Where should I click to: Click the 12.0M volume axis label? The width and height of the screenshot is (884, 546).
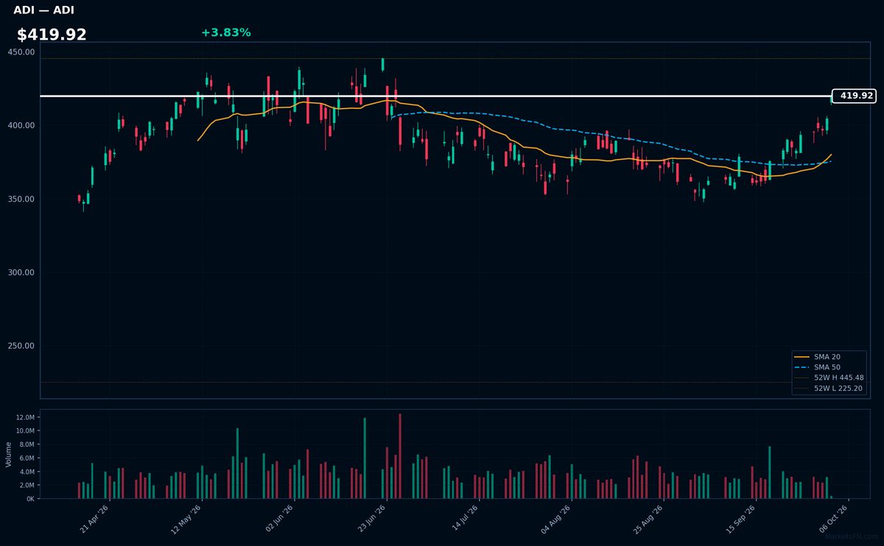click(25, 417)
